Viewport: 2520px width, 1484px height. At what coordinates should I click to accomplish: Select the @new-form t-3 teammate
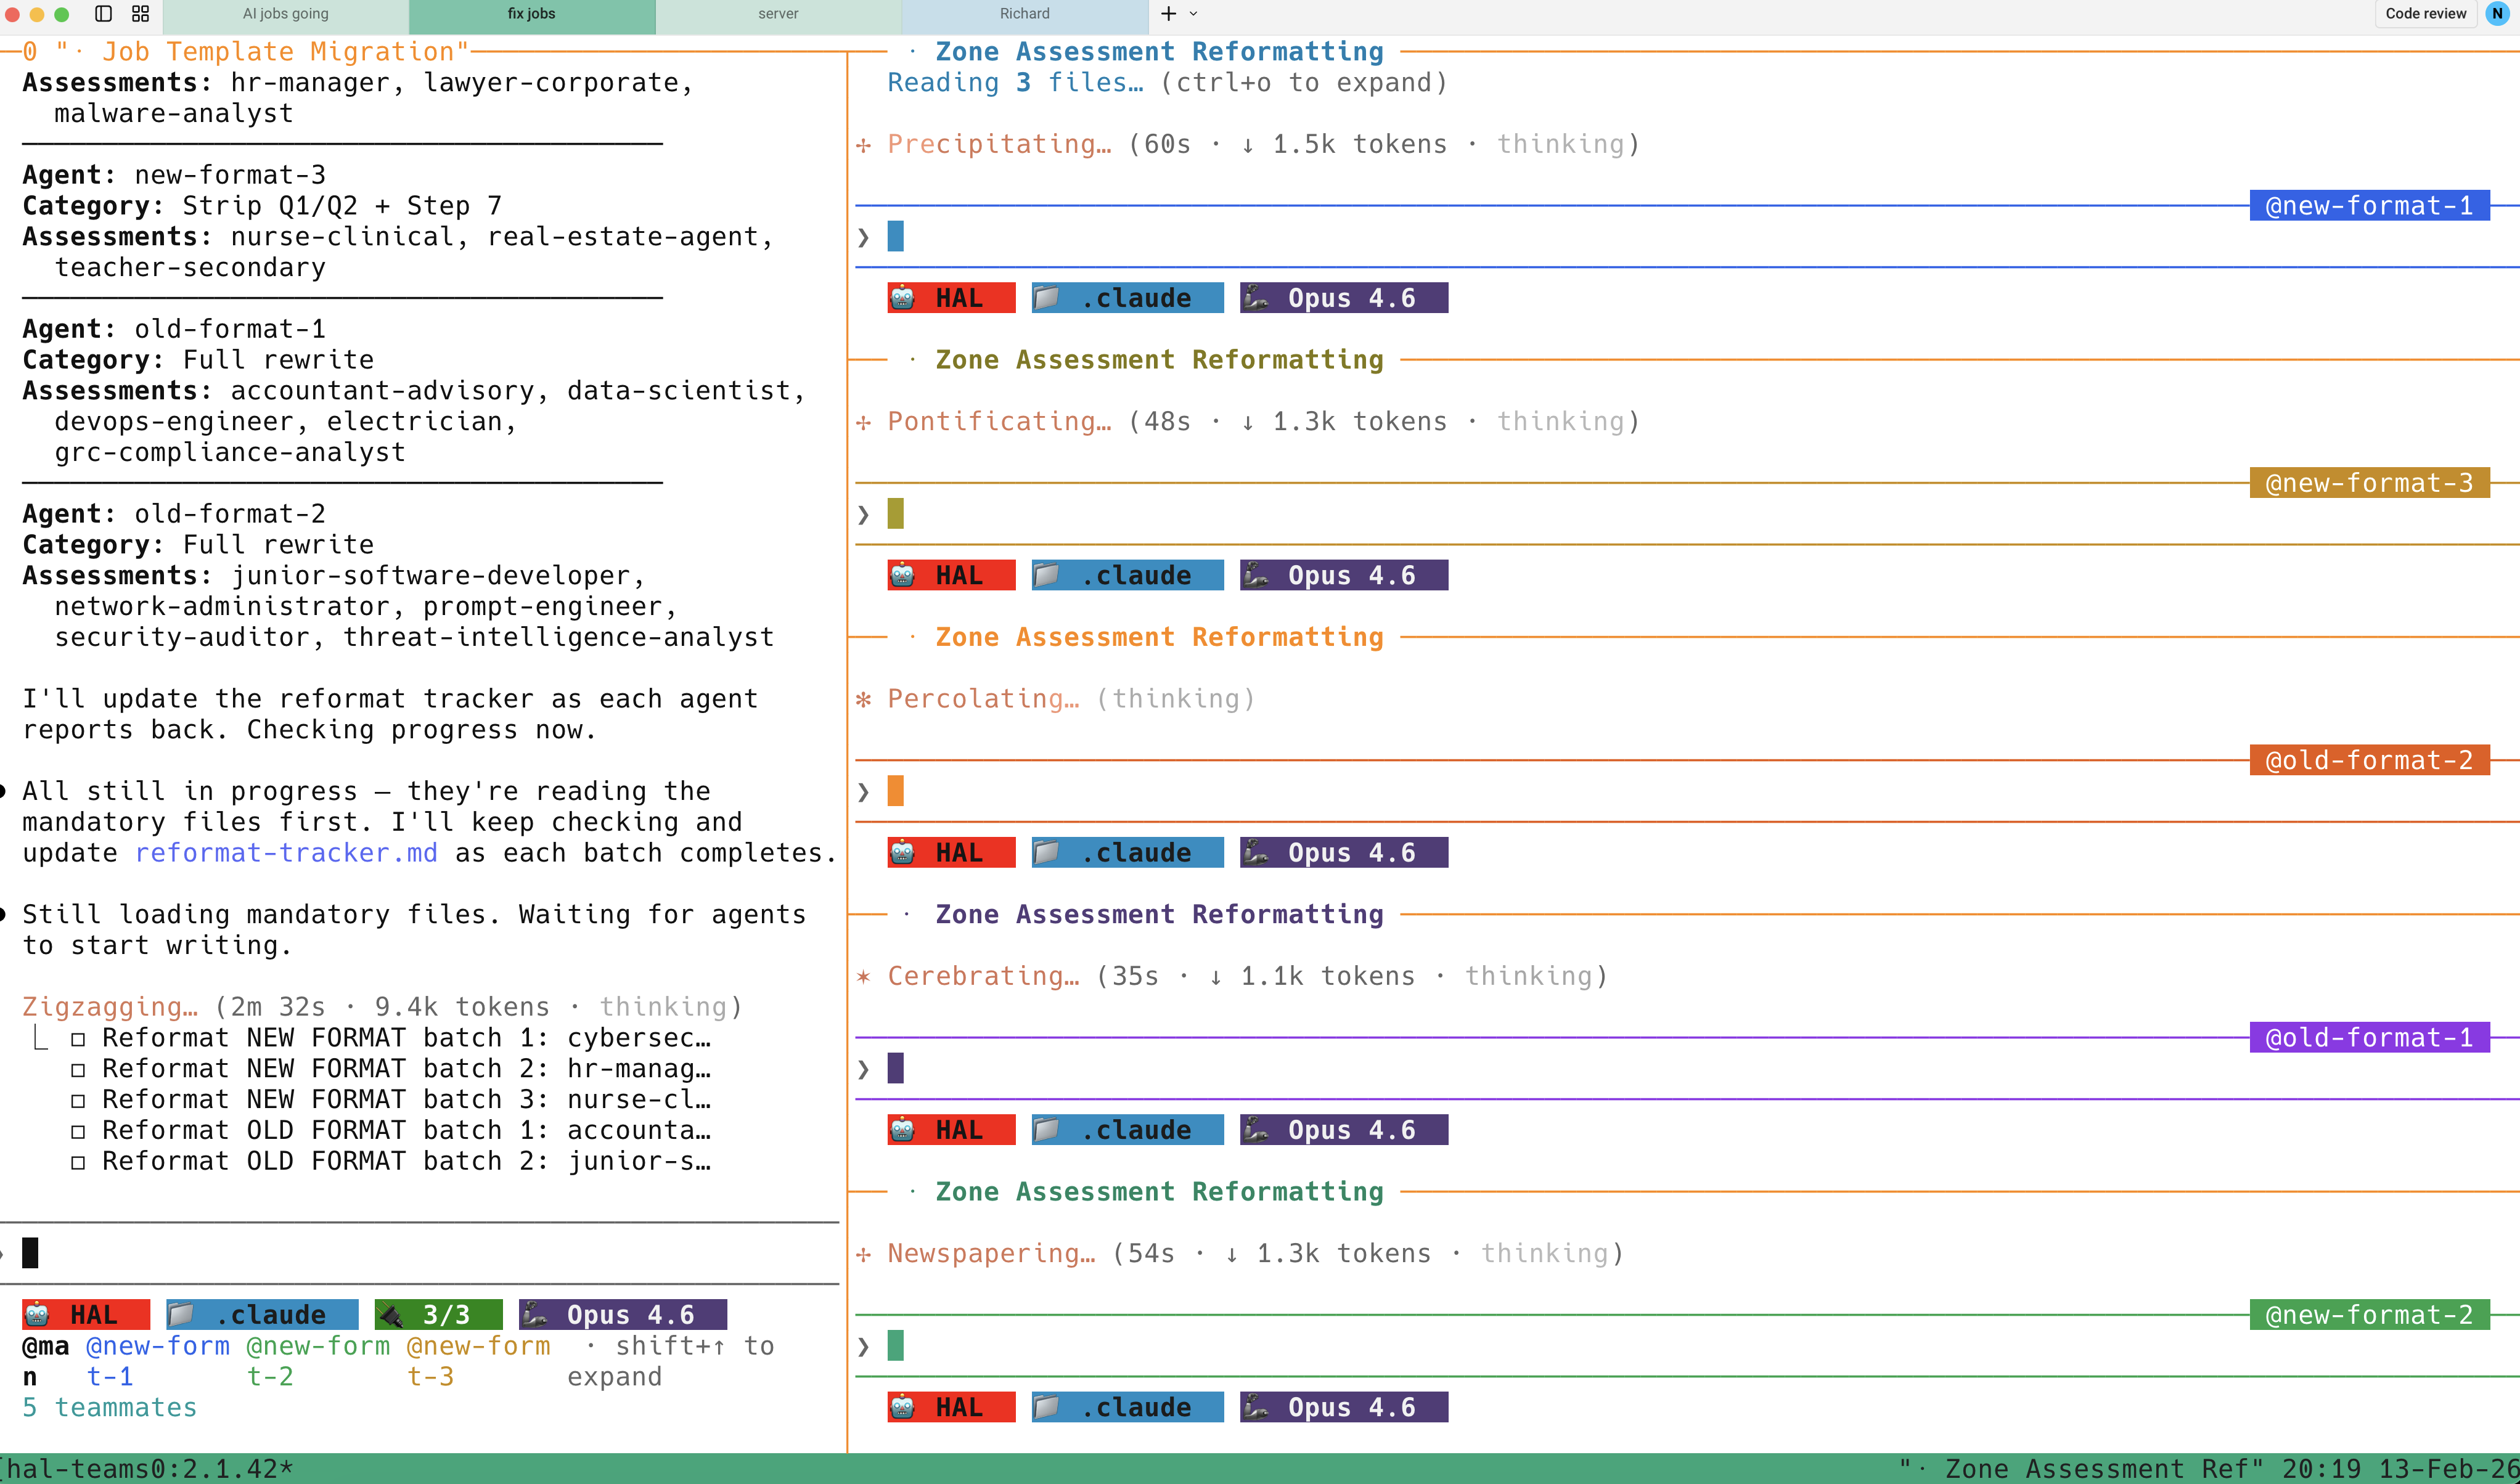(x=479, y=1361)
